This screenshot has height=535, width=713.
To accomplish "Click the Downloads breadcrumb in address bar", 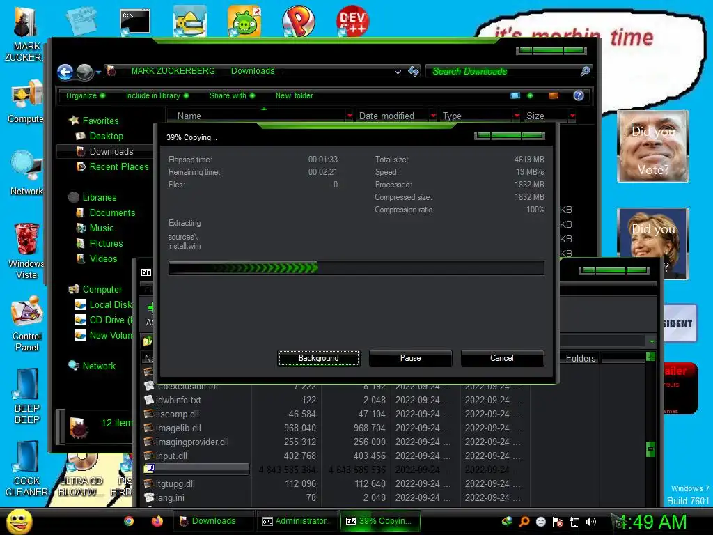I will point(253,71).
